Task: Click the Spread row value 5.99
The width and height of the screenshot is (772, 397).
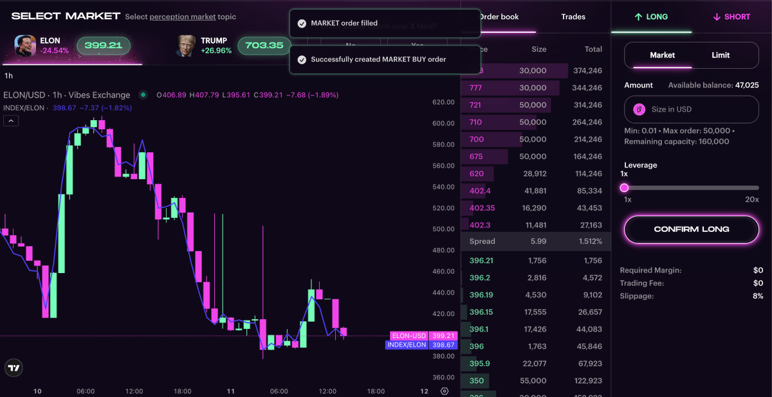Action: (538, 242)
